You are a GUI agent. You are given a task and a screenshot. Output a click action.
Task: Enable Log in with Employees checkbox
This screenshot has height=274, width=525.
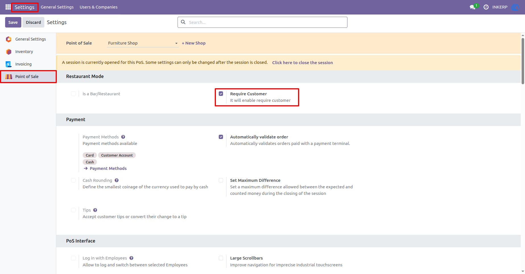pos(73,258)
